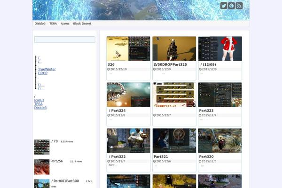Click the 2015/12/6 date on Part321
This screenshot has width=282, height=188.
(x=164, y=161)
